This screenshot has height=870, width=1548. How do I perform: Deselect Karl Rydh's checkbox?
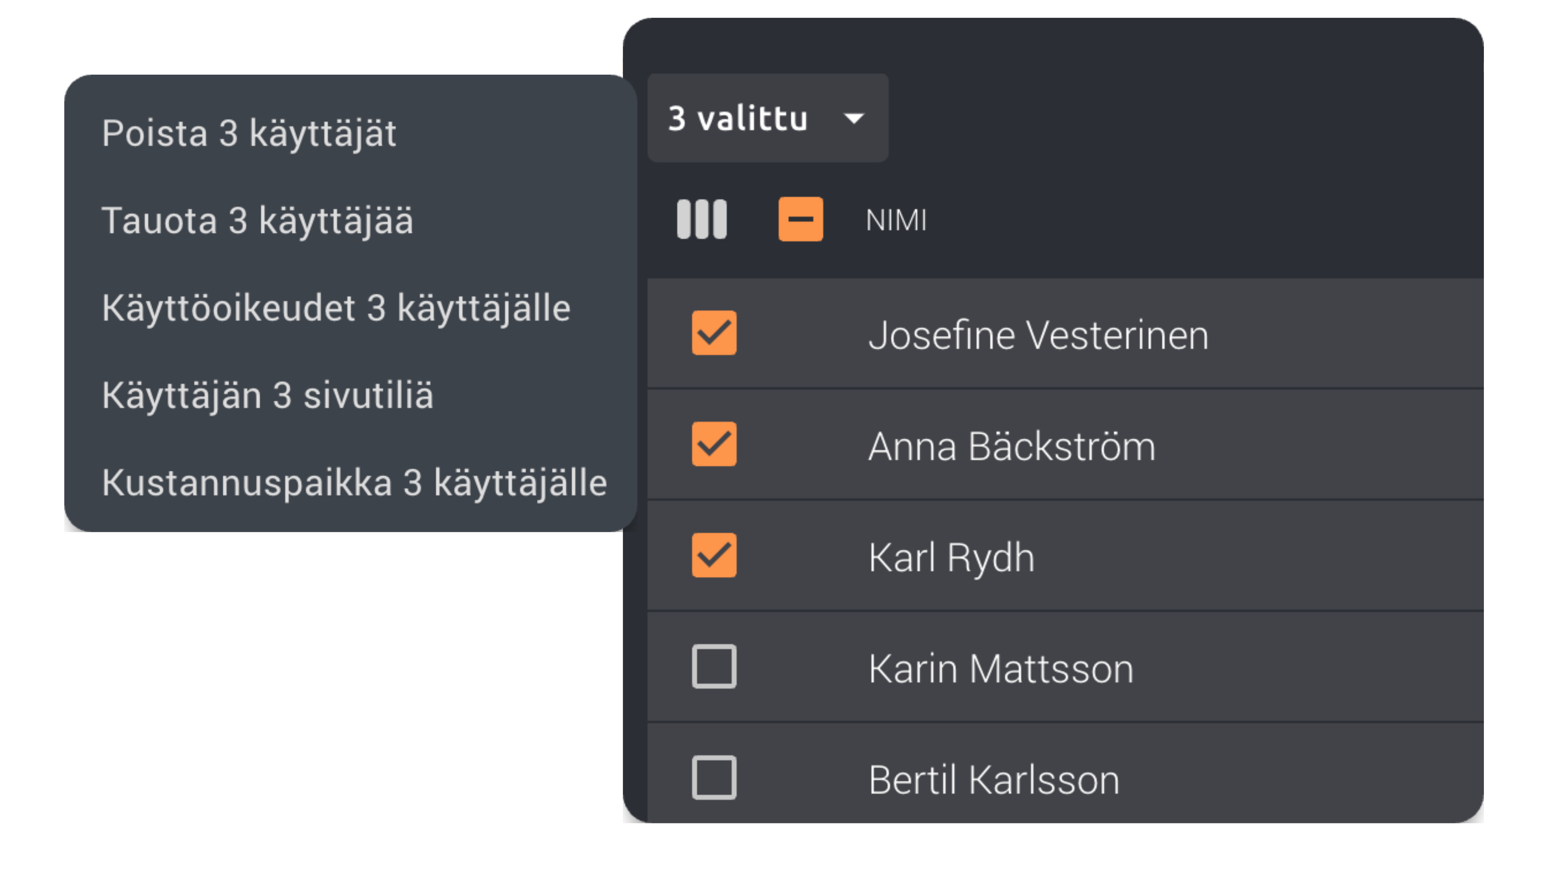pyautogui.click(x=714, y=555)
